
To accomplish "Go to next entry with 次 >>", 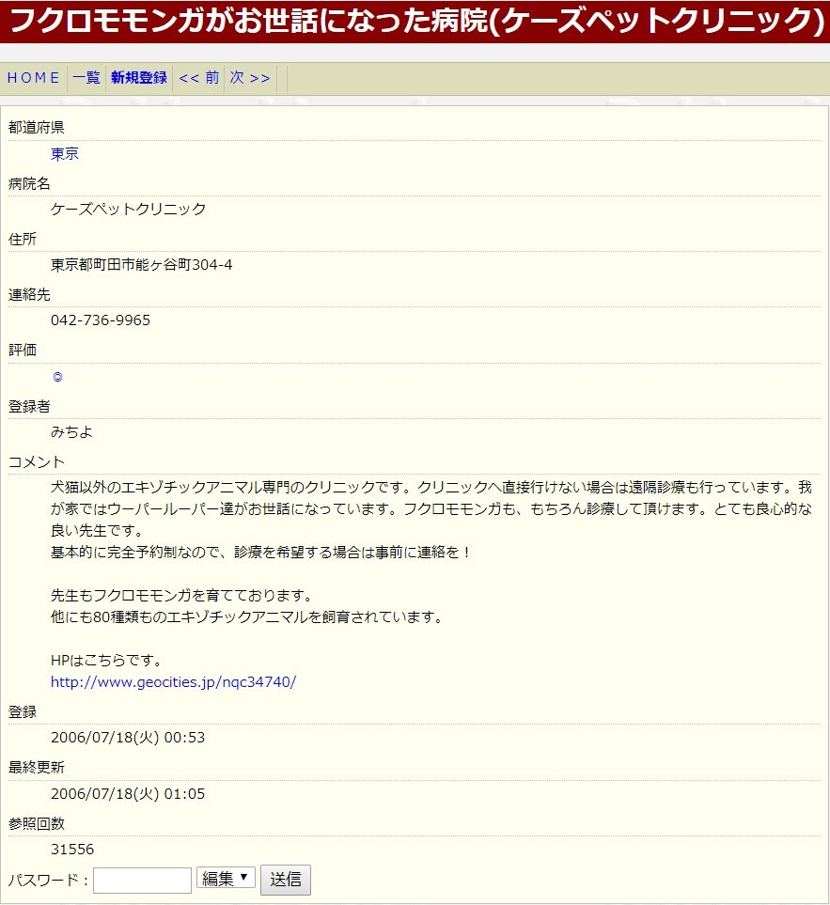I will [250, 78].
